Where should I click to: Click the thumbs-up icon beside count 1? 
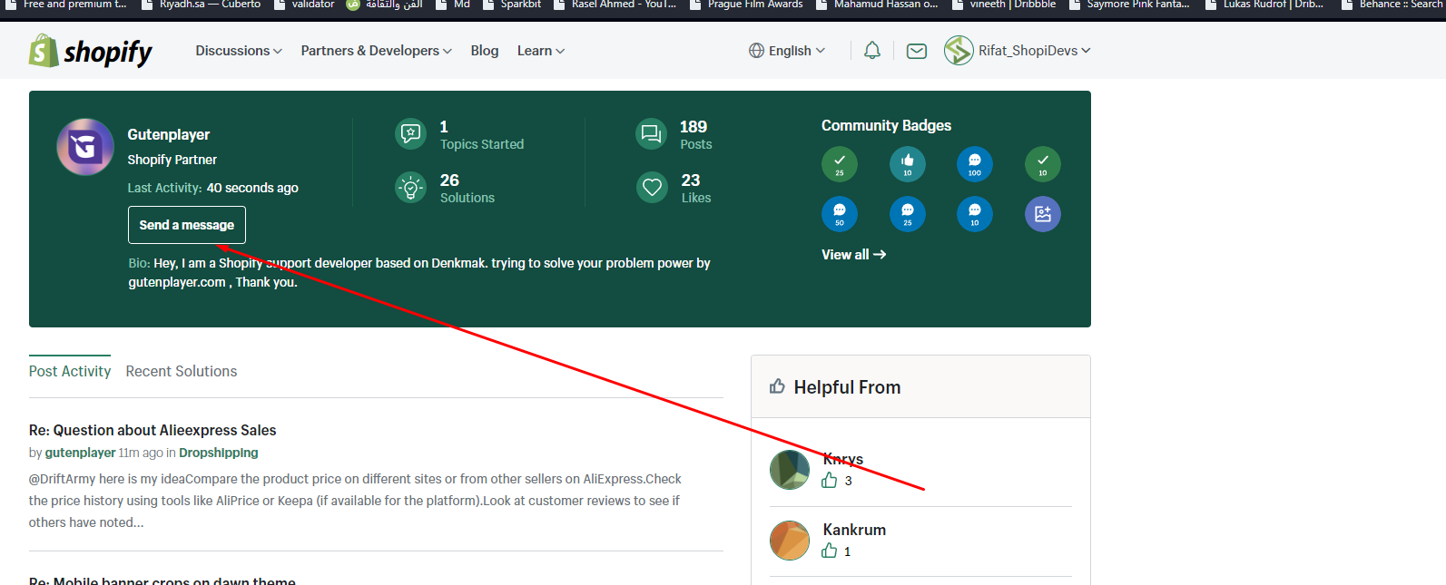coord(830,551)
